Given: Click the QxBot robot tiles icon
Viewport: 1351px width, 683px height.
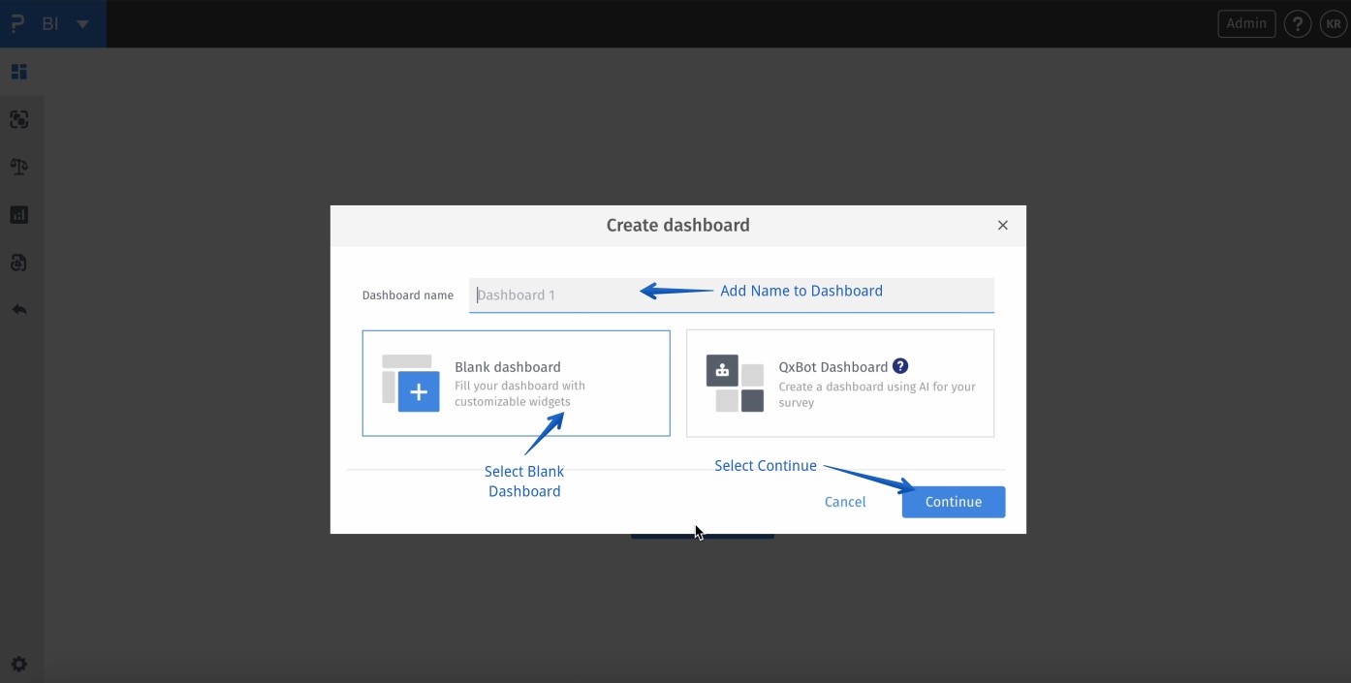Looking at the screenshot, I should pos(735,384).
